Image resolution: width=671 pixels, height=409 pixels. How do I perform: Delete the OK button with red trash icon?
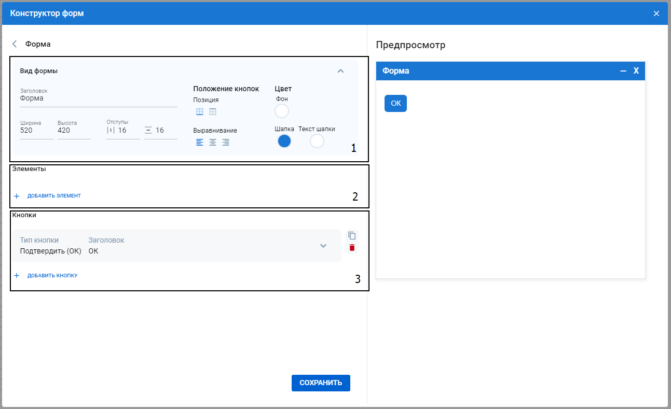352,248
